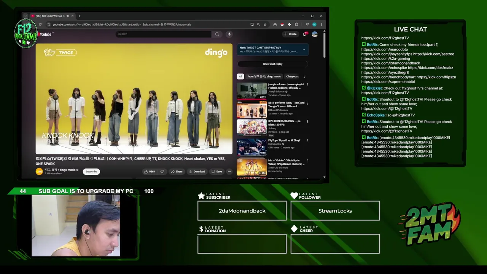Go to YouTube home via logo
The height and width of the screenshot is (274, 487).
point(45,34)
